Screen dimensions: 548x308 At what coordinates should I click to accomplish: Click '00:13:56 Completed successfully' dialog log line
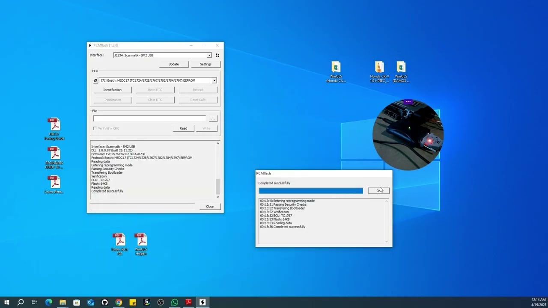coord(283,227)
